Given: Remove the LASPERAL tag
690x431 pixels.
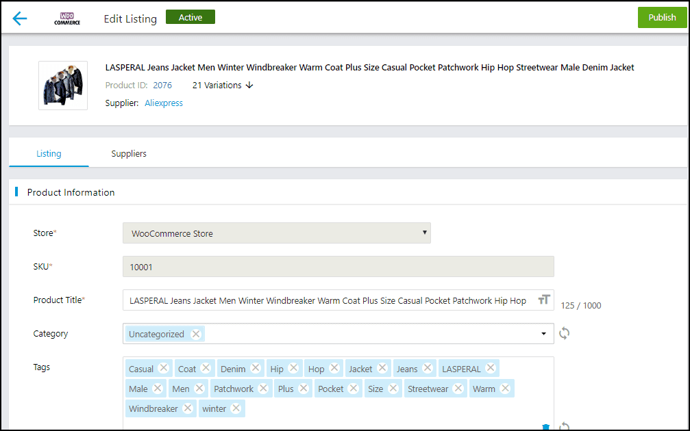Looking at the screenshot, I should [491, 368].
